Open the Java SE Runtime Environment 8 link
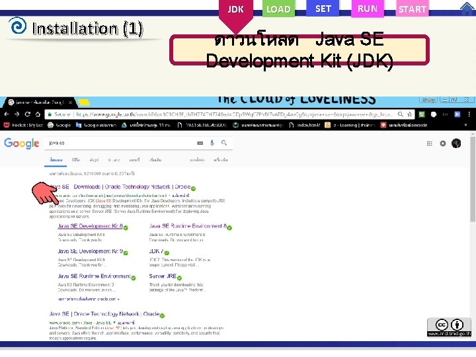 point(188,226)
